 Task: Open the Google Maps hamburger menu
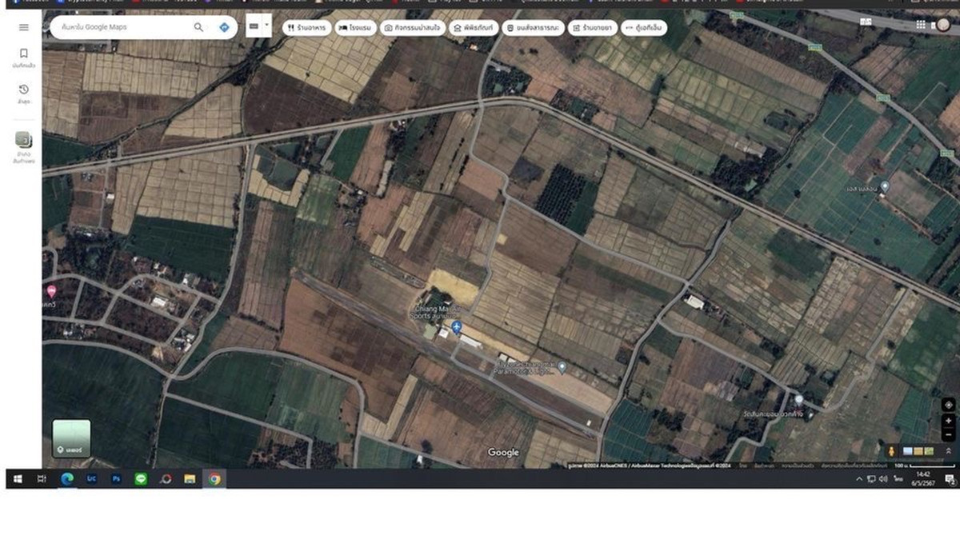tap(24, 27)
